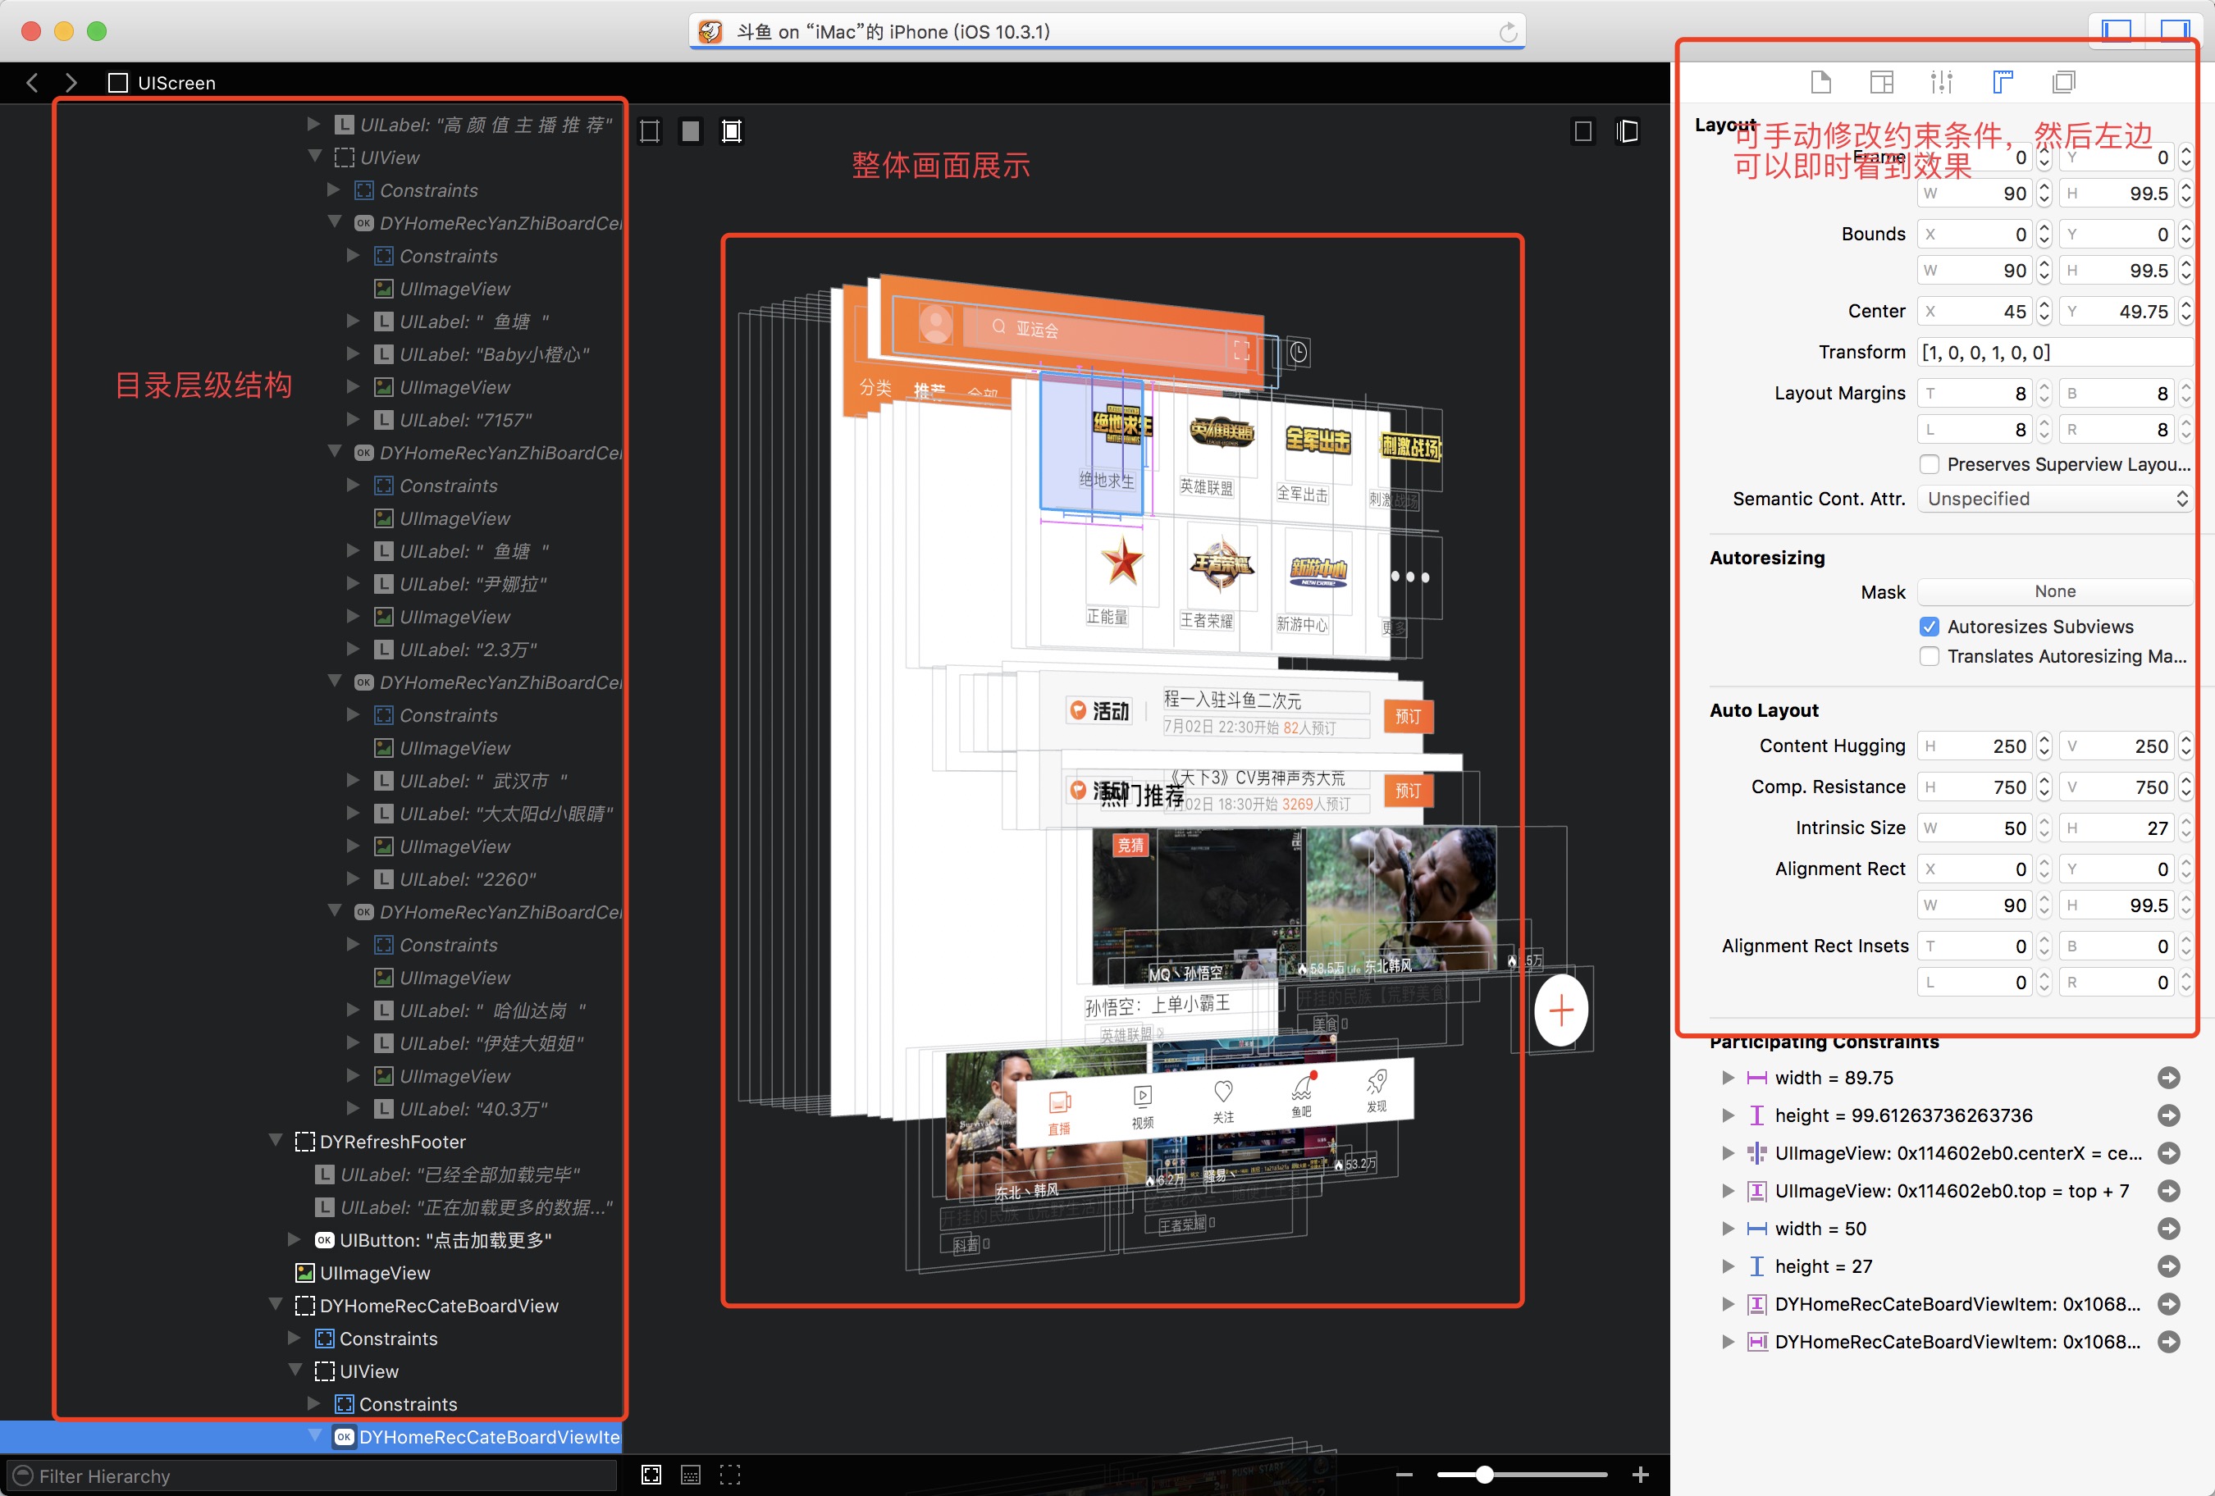Viewport: 2215px width, 1496px height.
Task: Select the 绝地求生 highlighted item in canvas
Action: pyautogui.click(x=1091, y=443)
